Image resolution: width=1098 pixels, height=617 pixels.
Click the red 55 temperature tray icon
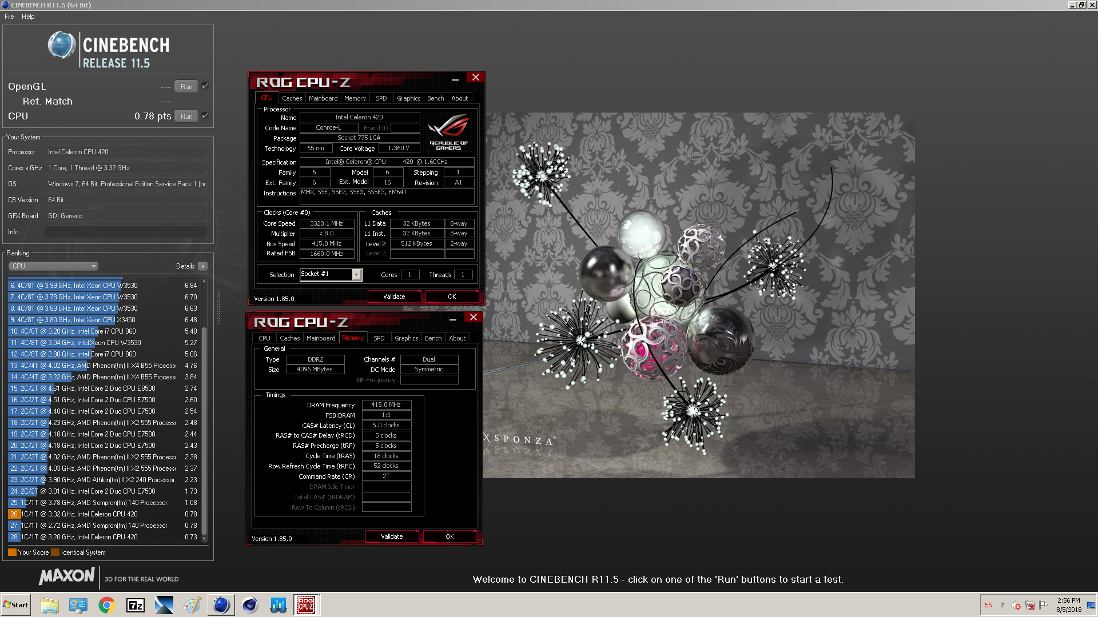tap(988, 605)
